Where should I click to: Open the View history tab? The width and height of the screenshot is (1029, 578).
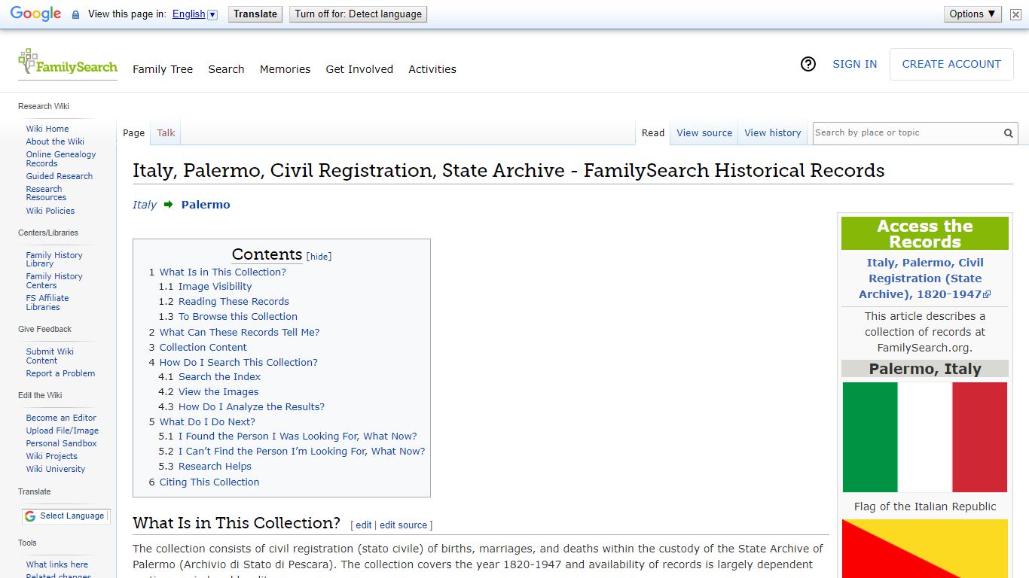tap(773, 133)
